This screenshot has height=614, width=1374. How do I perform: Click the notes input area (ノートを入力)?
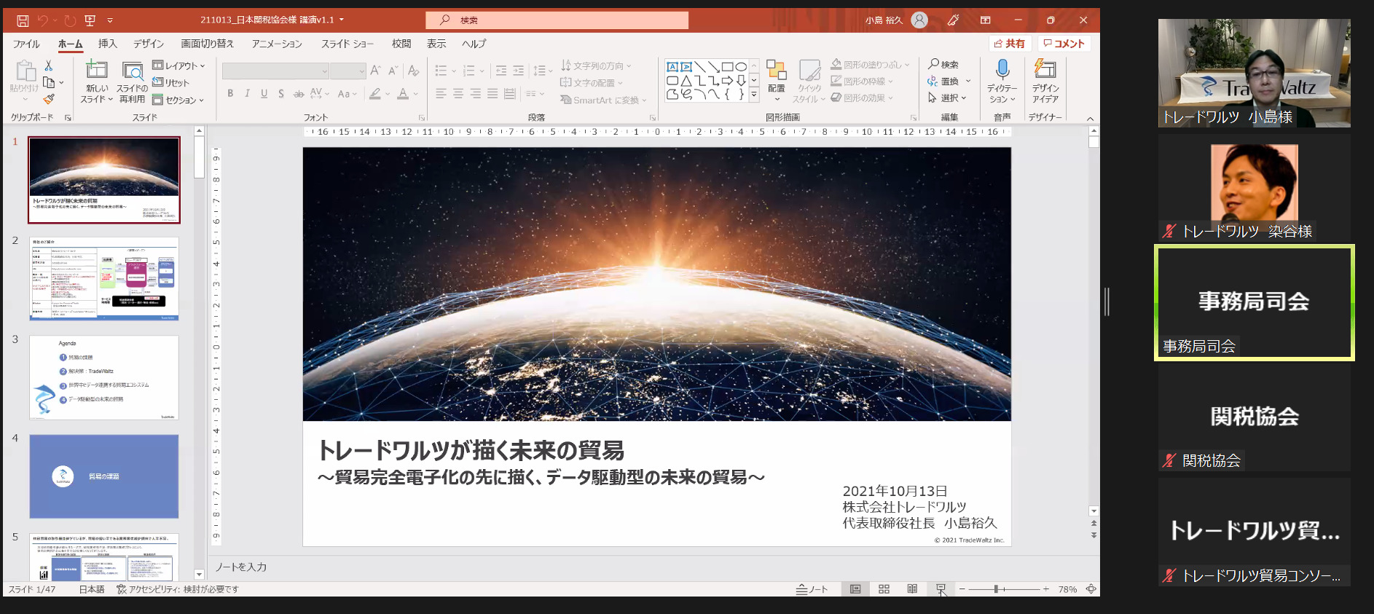(654, 567)
